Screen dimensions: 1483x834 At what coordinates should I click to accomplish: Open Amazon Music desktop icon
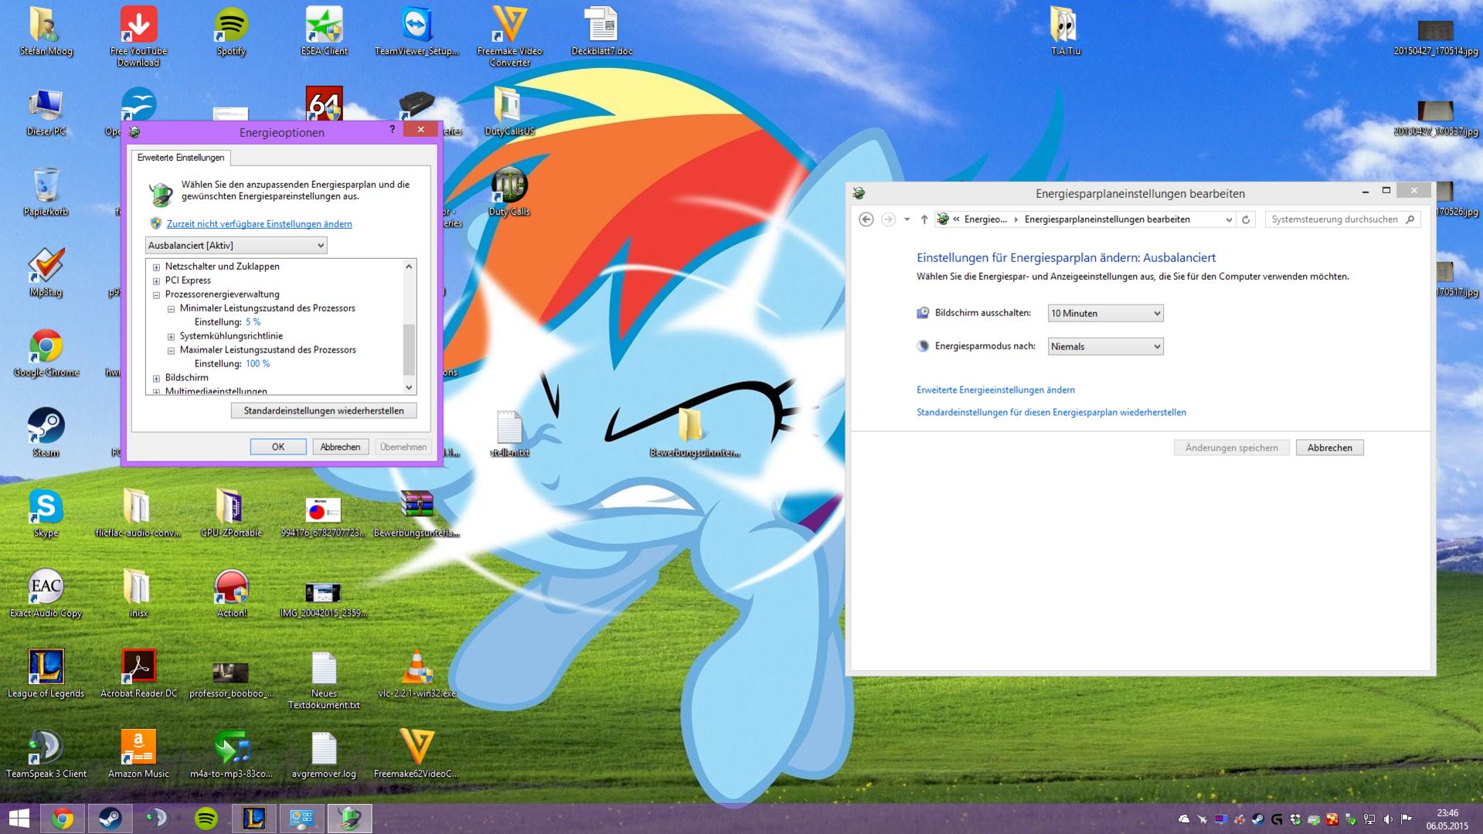[138, 755]
